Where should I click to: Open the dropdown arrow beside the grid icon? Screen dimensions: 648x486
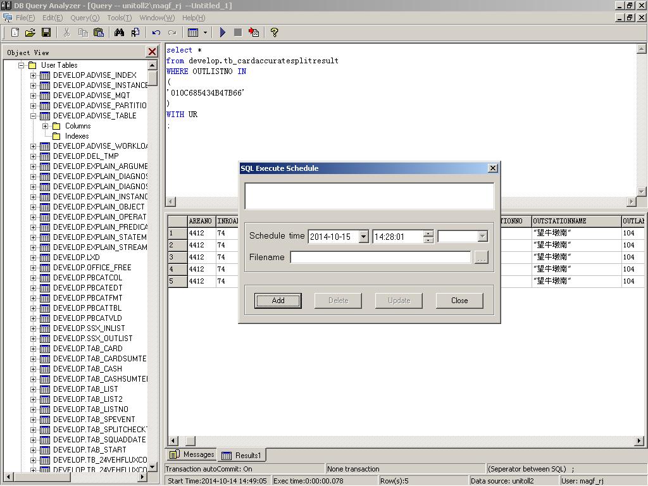pyautogui.click(x=205, y=32)
